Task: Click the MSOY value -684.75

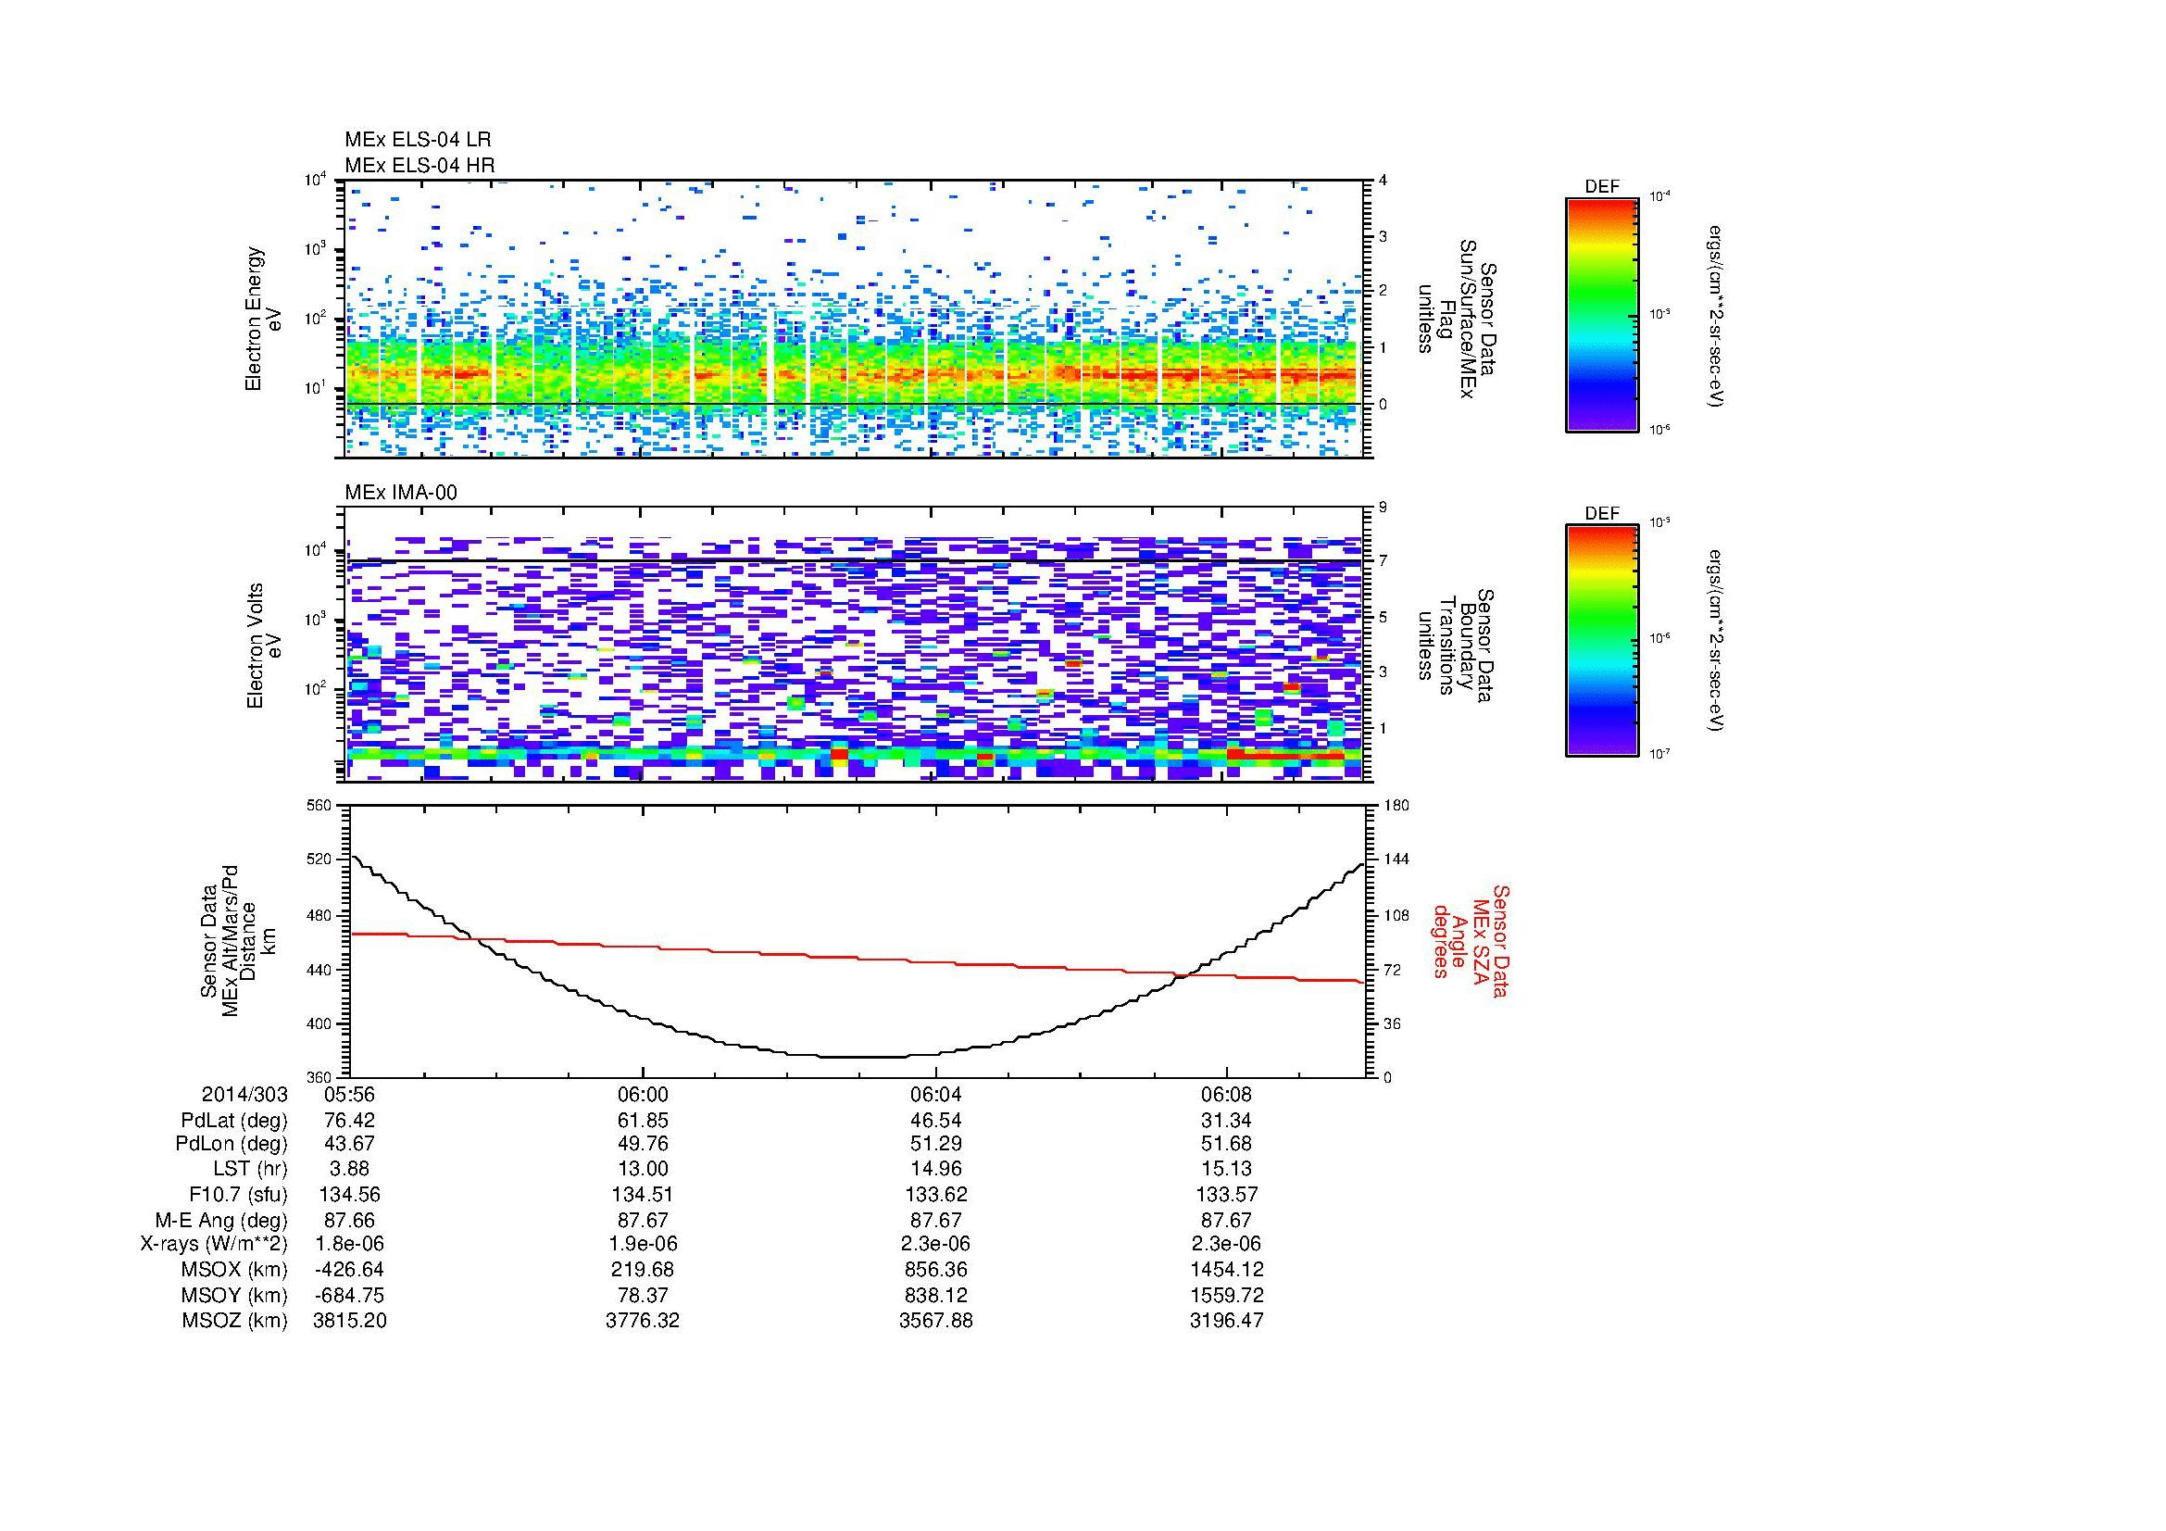Action: coord(349,1295)
